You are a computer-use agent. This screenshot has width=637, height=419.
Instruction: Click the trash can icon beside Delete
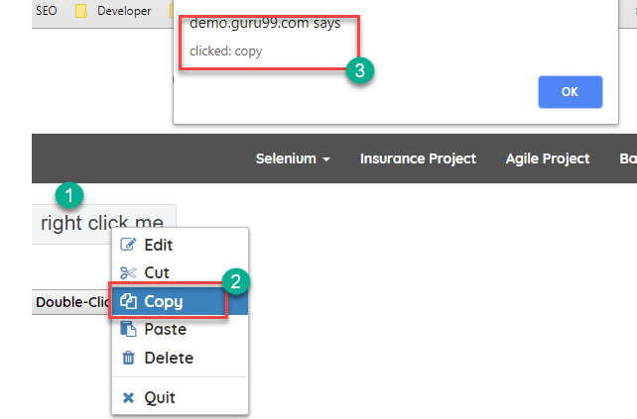(127, 358)
